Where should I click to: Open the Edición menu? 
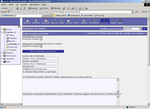tap(11, 4)
